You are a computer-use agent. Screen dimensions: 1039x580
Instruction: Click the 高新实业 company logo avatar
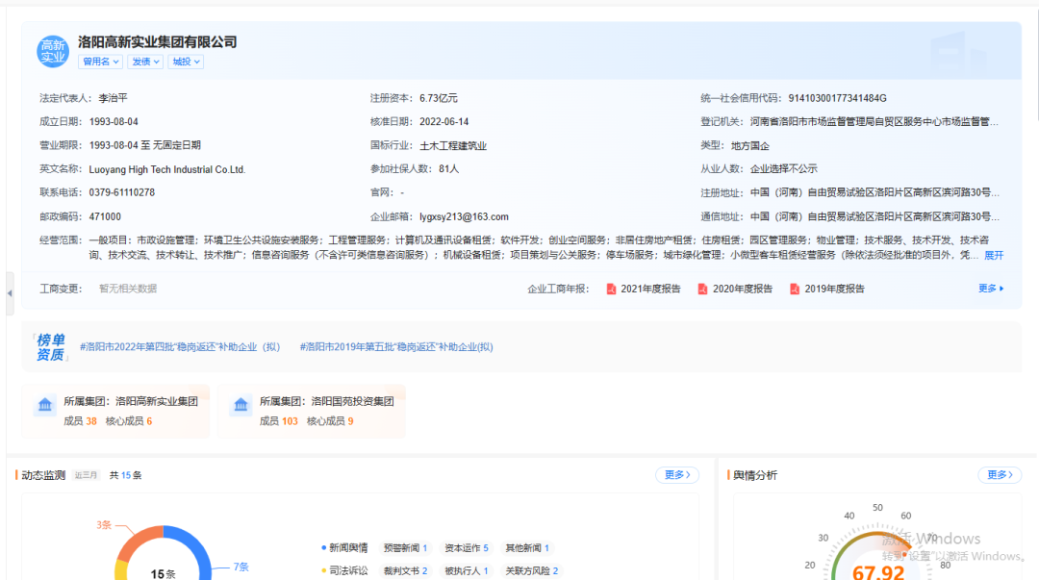click(52, 51)
